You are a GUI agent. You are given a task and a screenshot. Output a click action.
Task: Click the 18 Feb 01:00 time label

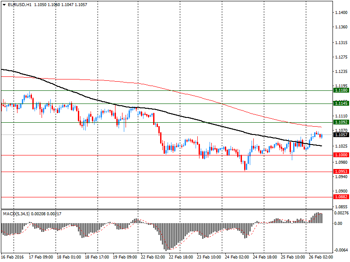[x=69, y=257]
